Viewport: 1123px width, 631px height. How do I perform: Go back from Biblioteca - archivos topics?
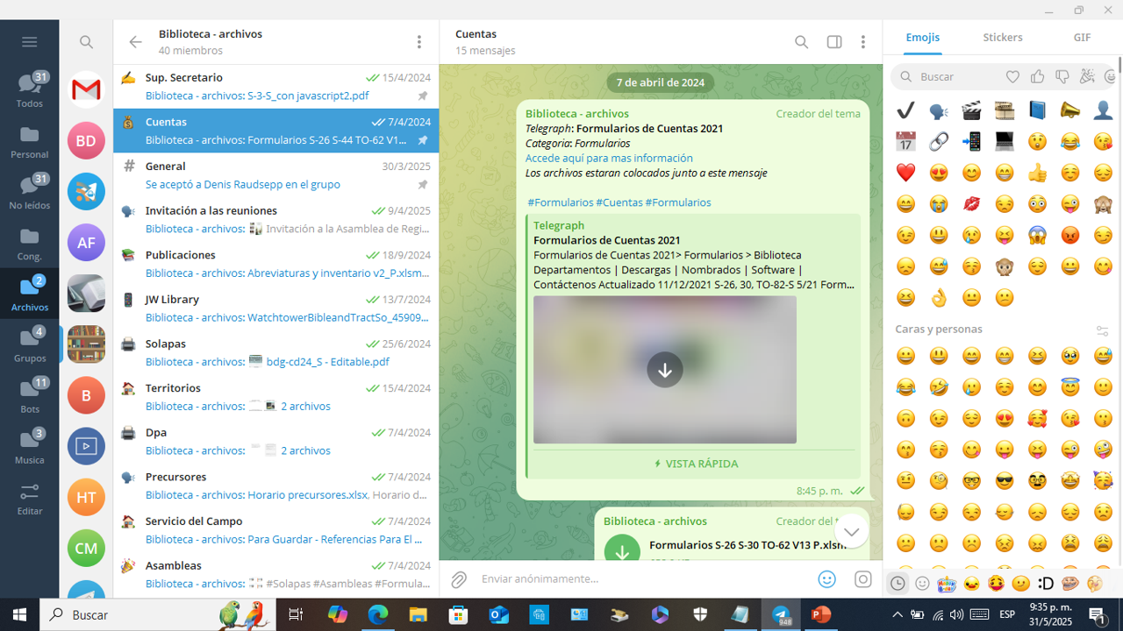tap(135, 42)
